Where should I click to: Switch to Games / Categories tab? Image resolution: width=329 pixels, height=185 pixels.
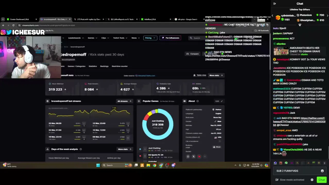pyautogui.click(x=77, y=66)
